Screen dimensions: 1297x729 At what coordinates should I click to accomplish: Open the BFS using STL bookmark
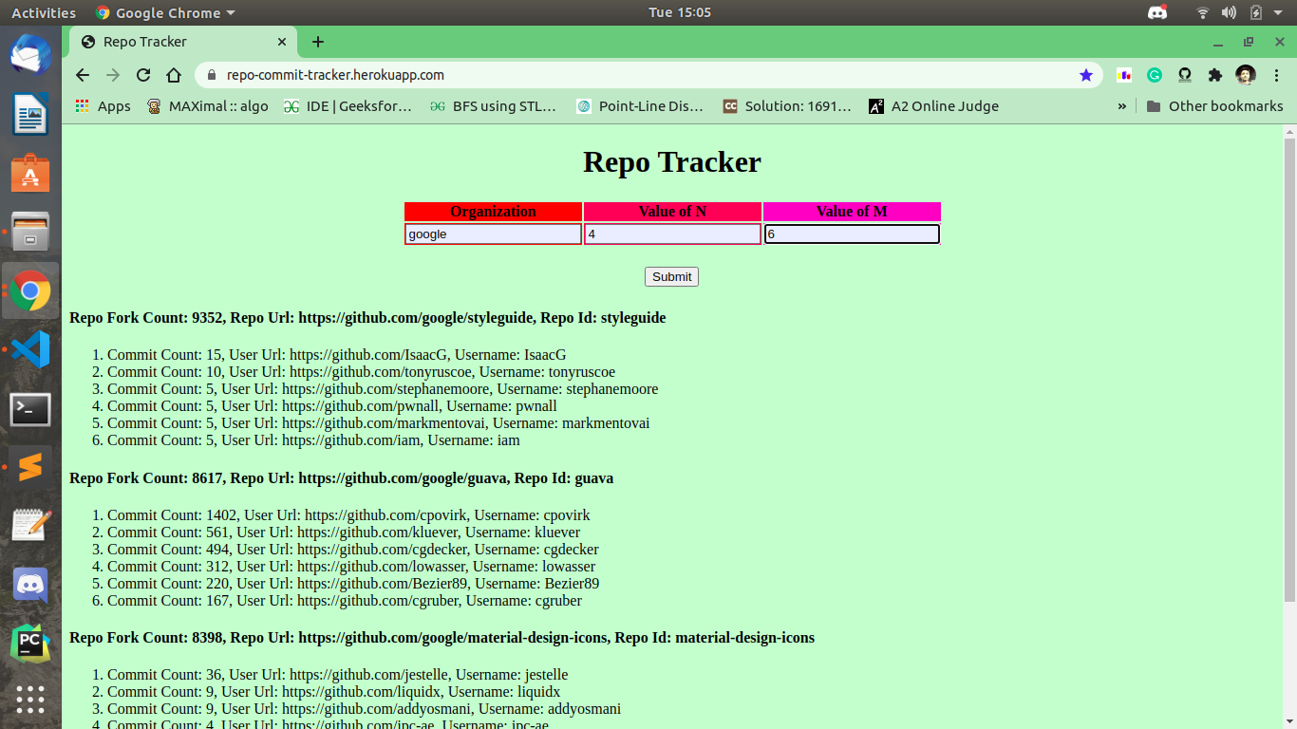pyautogui.click(x=493, y=106)
